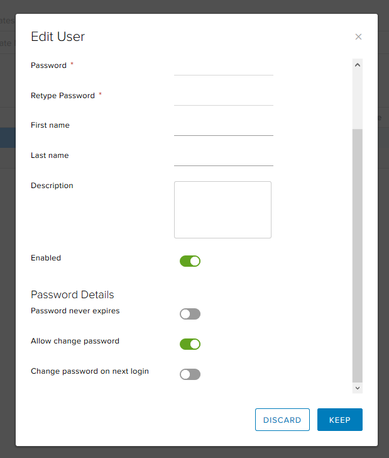Select the Last name field
The width and height of the screenshot is (389, 458).
point(223,158)
